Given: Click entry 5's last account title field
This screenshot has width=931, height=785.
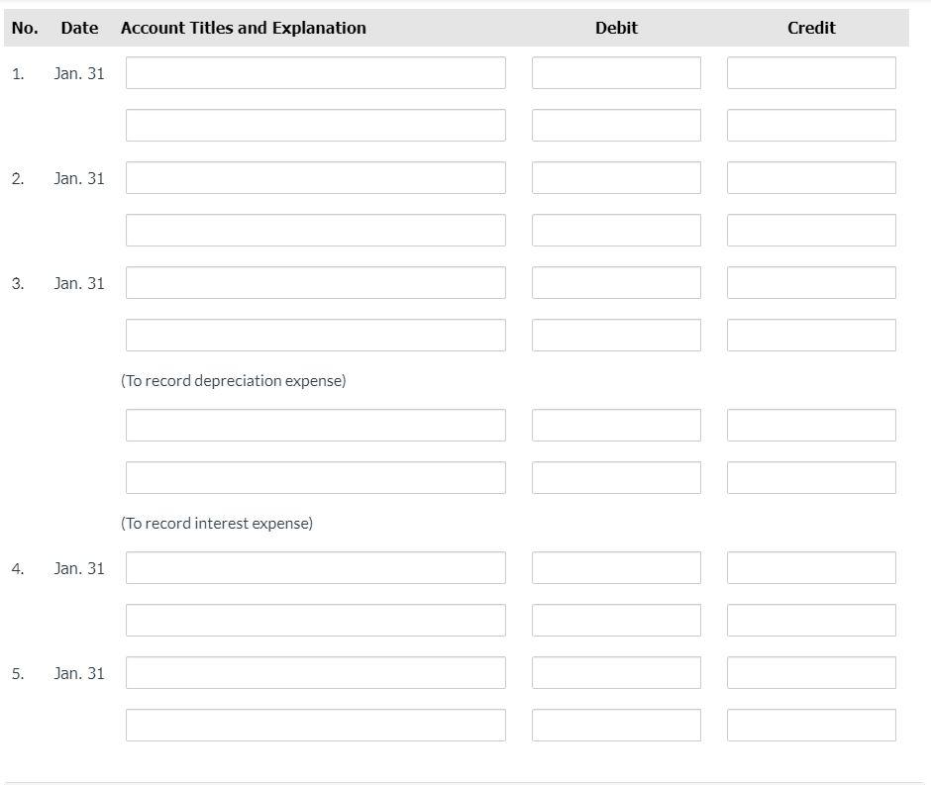Looking at the screenshot, I should tap(315, 725).
